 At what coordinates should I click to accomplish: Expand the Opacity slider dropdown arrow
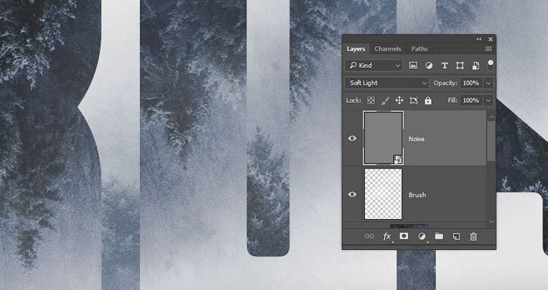(488, 83)
